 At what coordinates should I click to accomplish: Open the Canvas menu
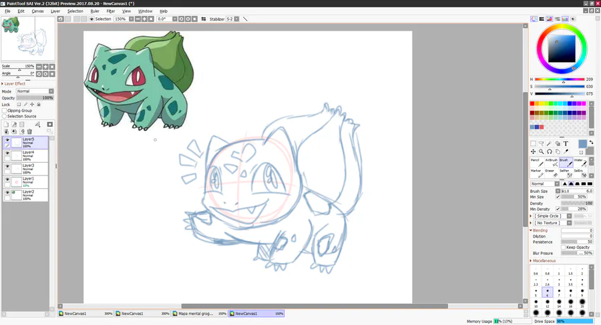point(37,11)
